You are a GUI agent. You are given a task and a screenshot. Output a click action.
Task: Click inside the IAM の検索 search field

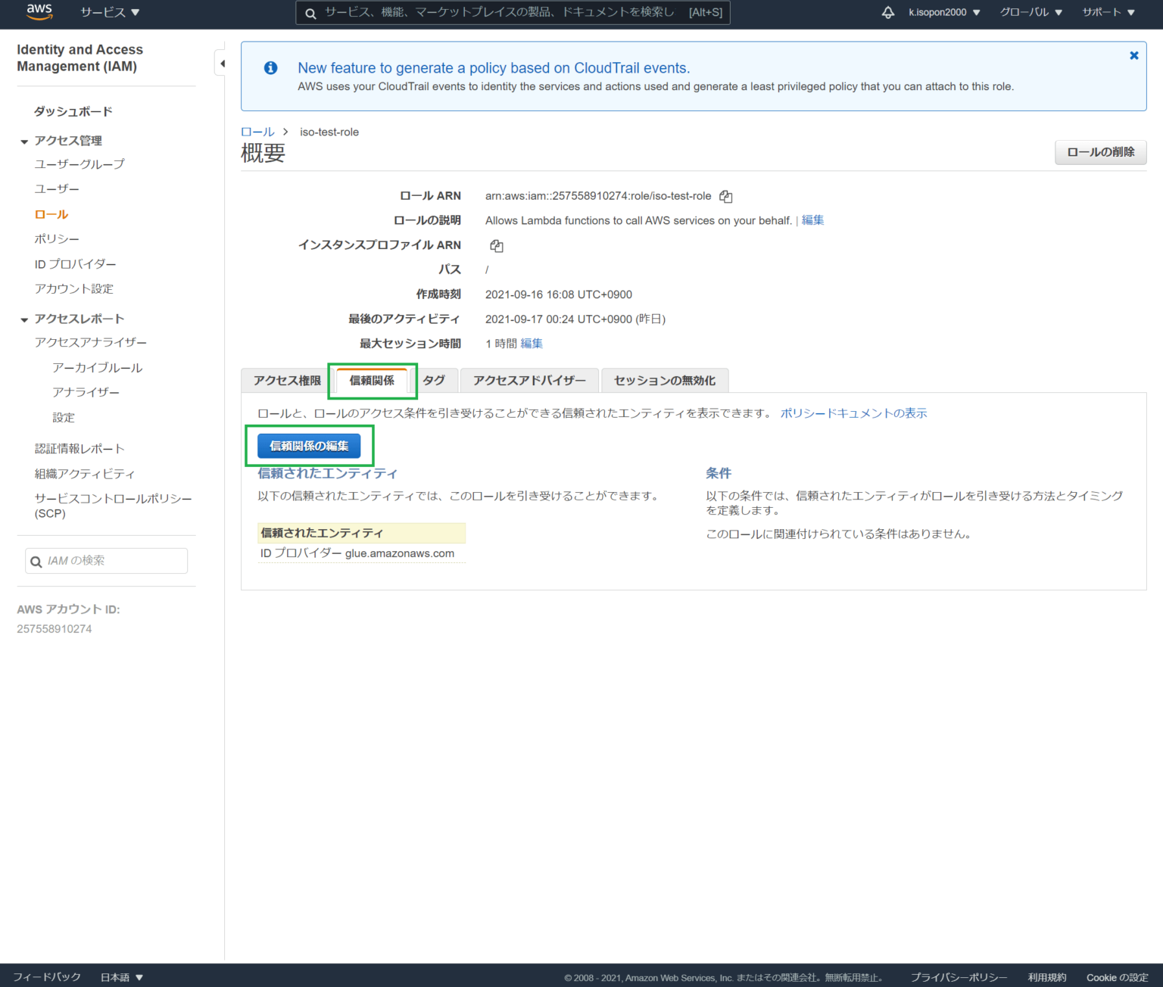pos(106,561)
